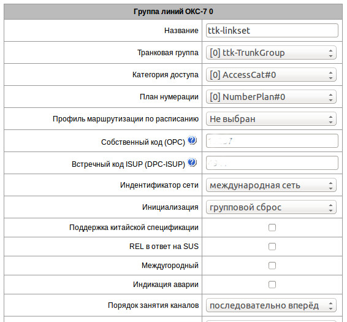Click the Группа линий ОКС-7 0 header
This screenshot has height=322, width=347.
173,12
